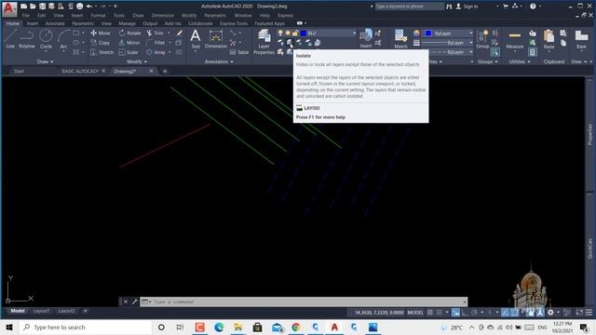Toggle clean screen in status bar
Viewport: 596px width, 335px height.
[x=579, y=313]
